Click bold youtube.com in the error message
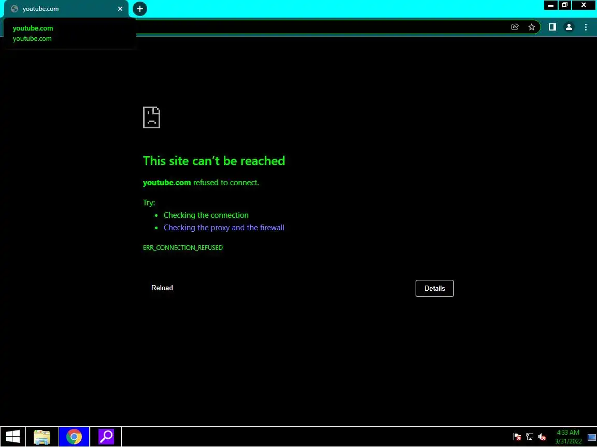The image size is (597, 447). coord(167,183)
